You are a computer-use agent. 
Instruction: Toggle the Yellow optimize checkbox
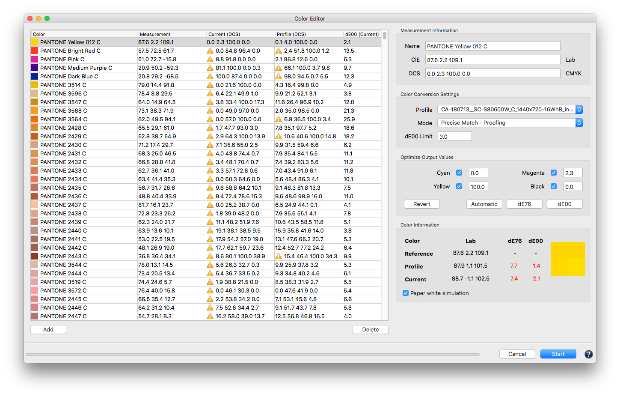point(459,186)
